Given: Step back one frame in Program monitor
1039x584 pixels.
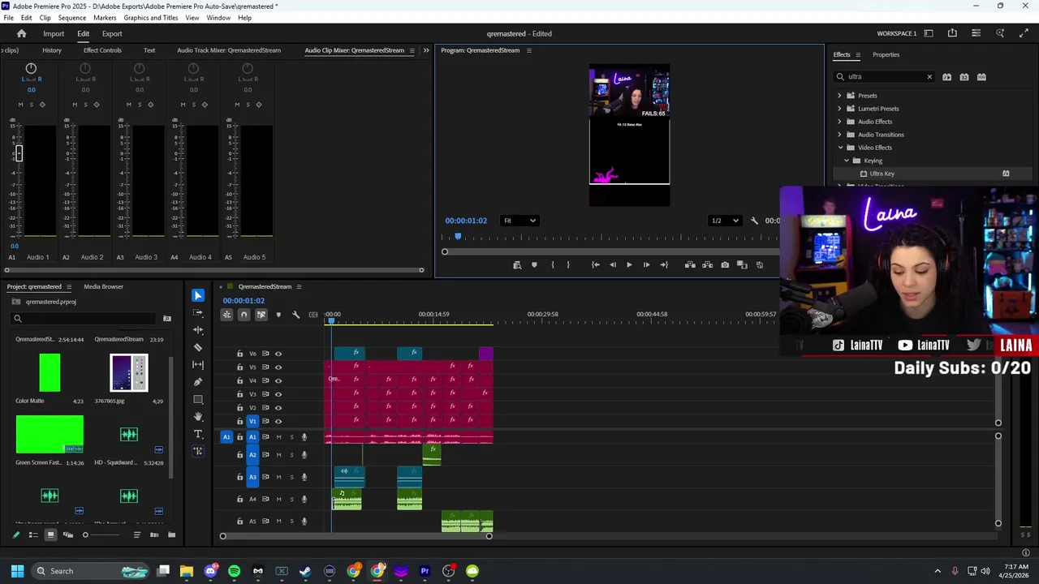Looking at the screenshot, I should click(x=612, y=265).
